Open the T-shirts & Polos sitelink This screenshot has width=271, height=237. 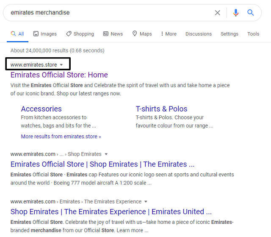pyautogui.click(x=161, y=109)
